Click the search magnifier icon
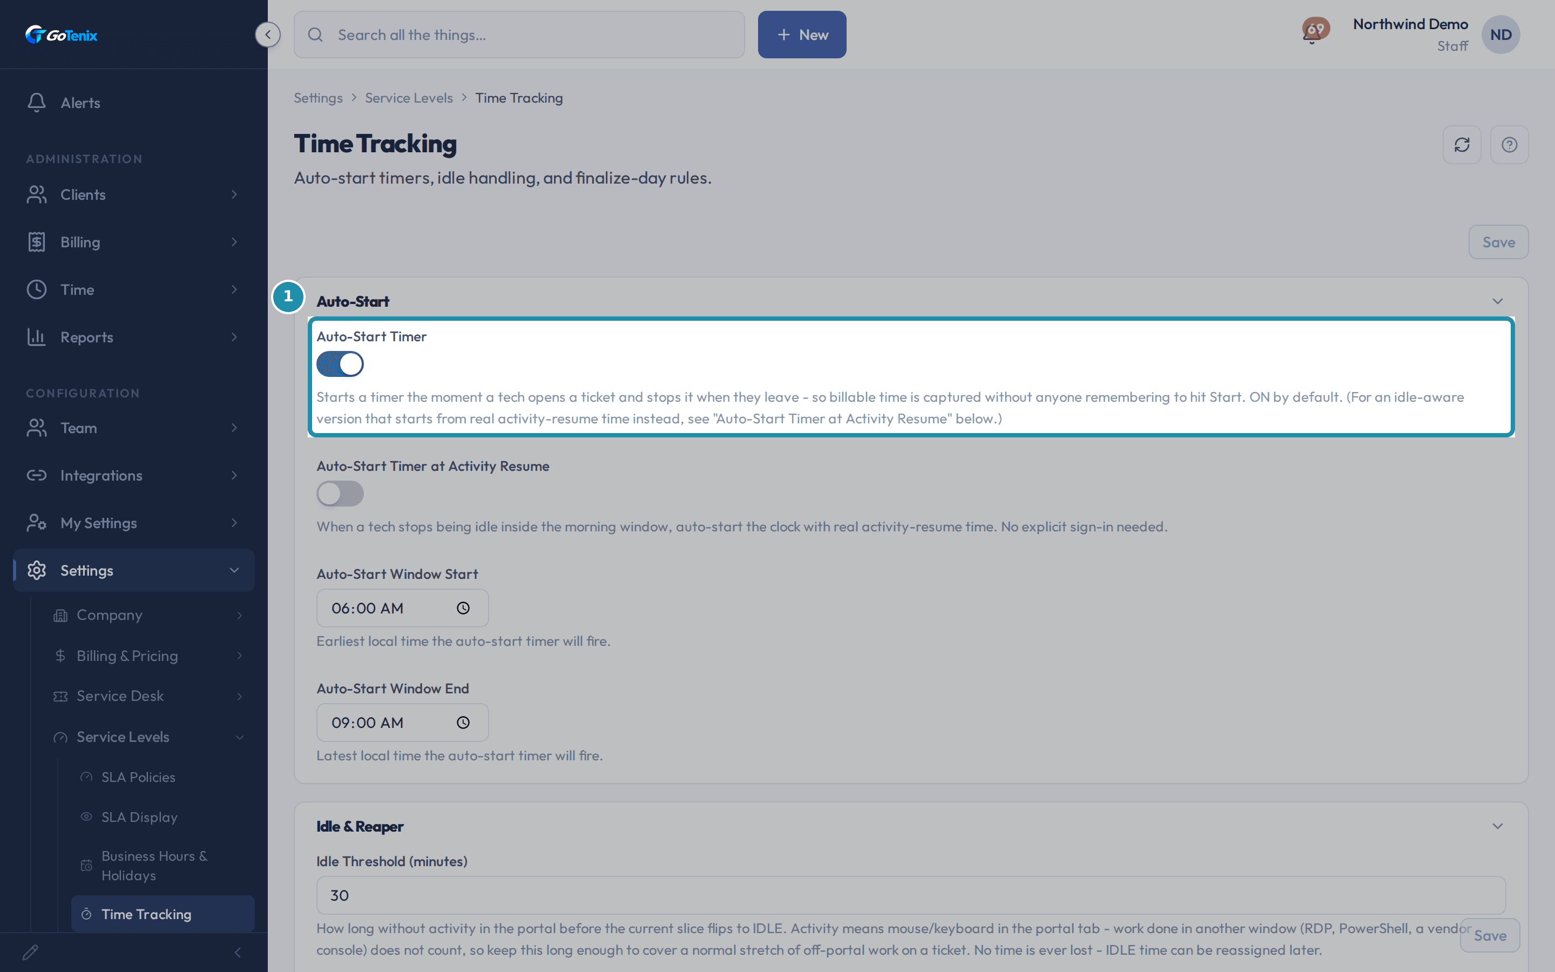This screenshot has height=972, width=1555. click(x=315, y=35)
